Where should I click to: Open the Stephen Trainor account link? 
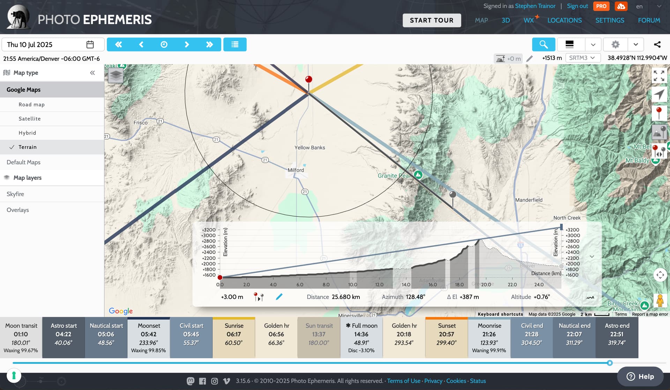[x=535, y=6]
